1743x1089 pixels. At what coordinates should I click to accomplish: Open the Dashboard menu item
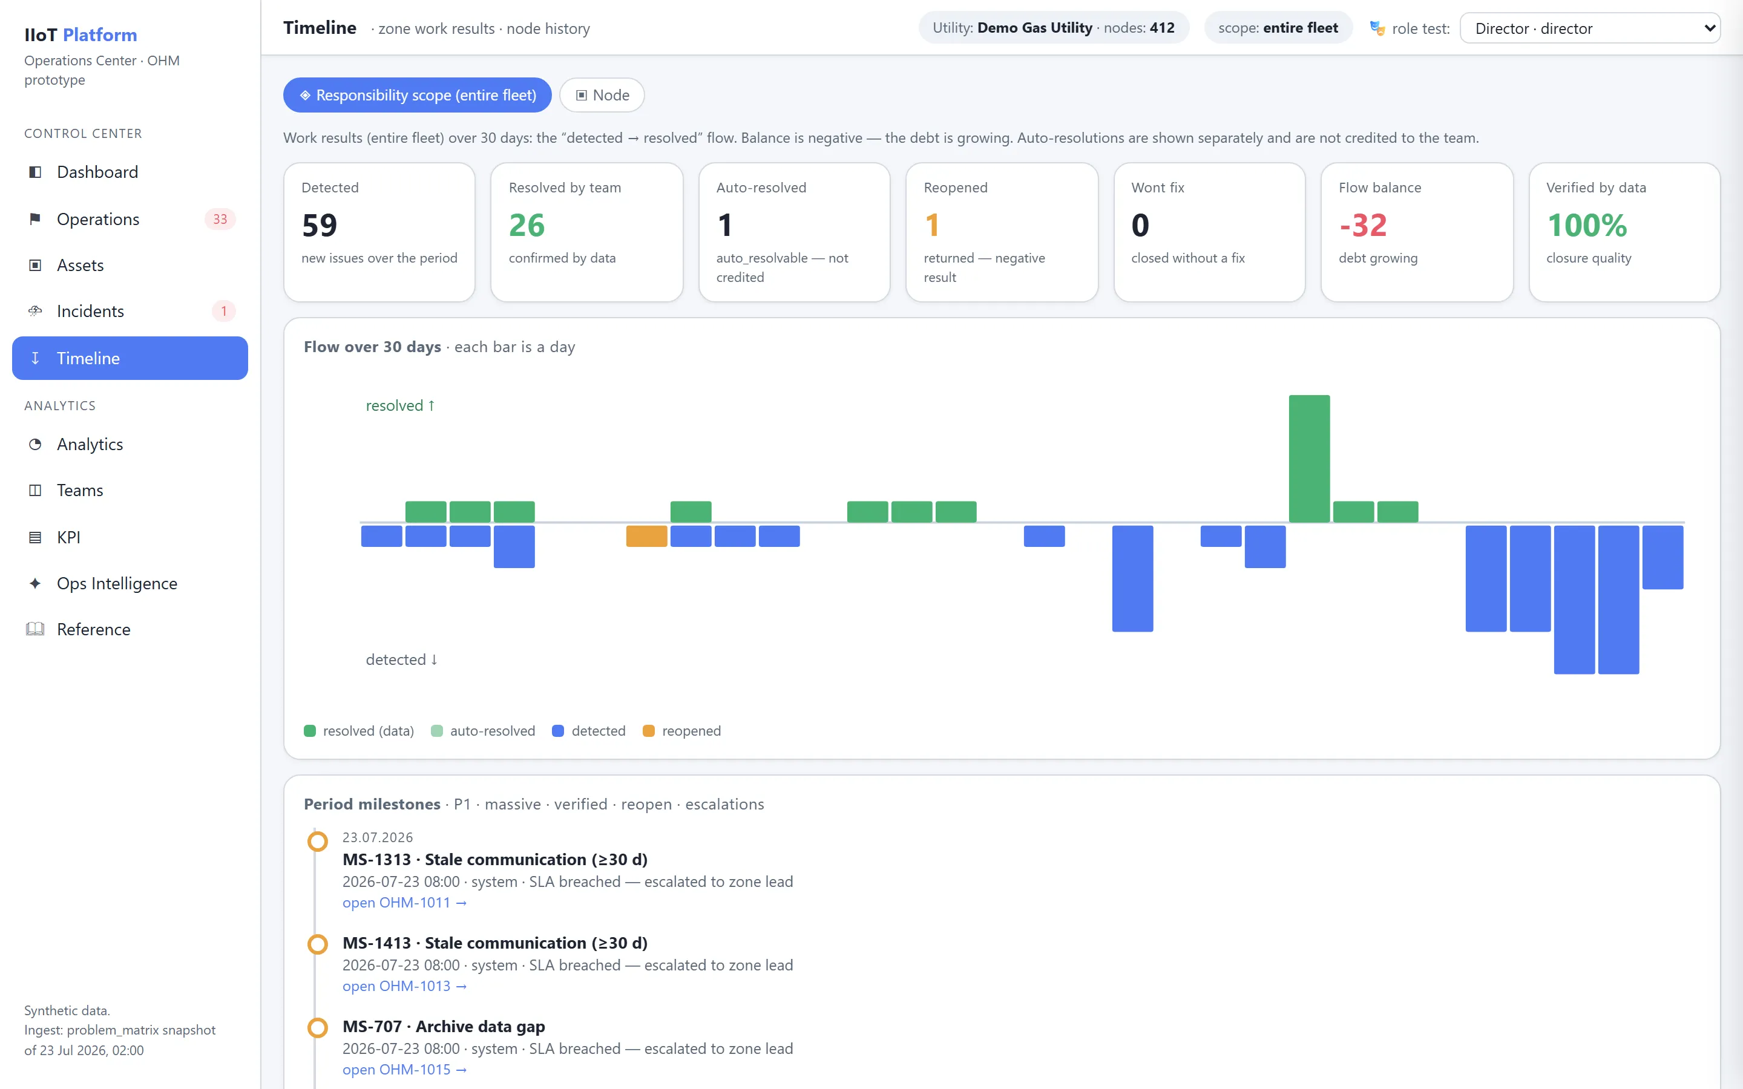click(x=130, y=172)
